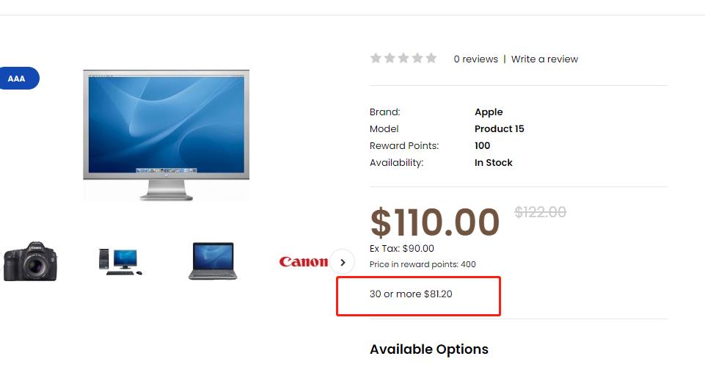The height and width of the screenshot is (367, 705).
Task: Select the Canon camera thumbnail image
Action: (31, 261)
